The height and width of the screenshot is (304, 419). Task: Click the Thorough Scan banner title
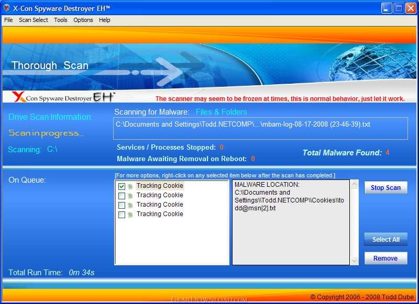point(50,65)
